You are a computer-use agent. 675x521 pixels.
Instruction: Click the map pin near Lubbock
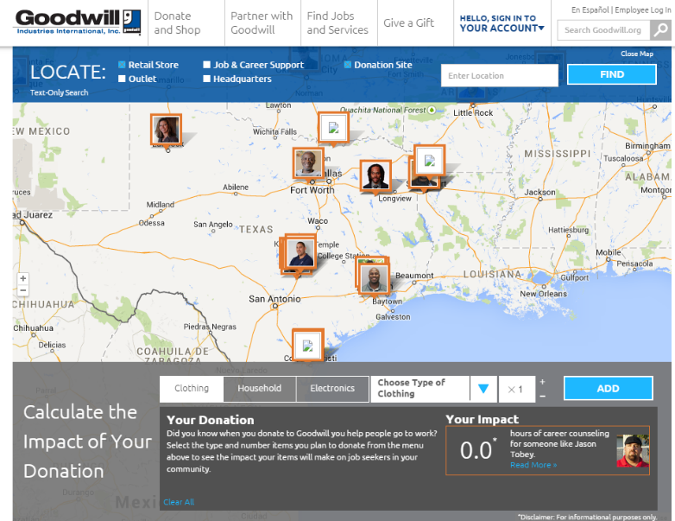coord(166,130)
